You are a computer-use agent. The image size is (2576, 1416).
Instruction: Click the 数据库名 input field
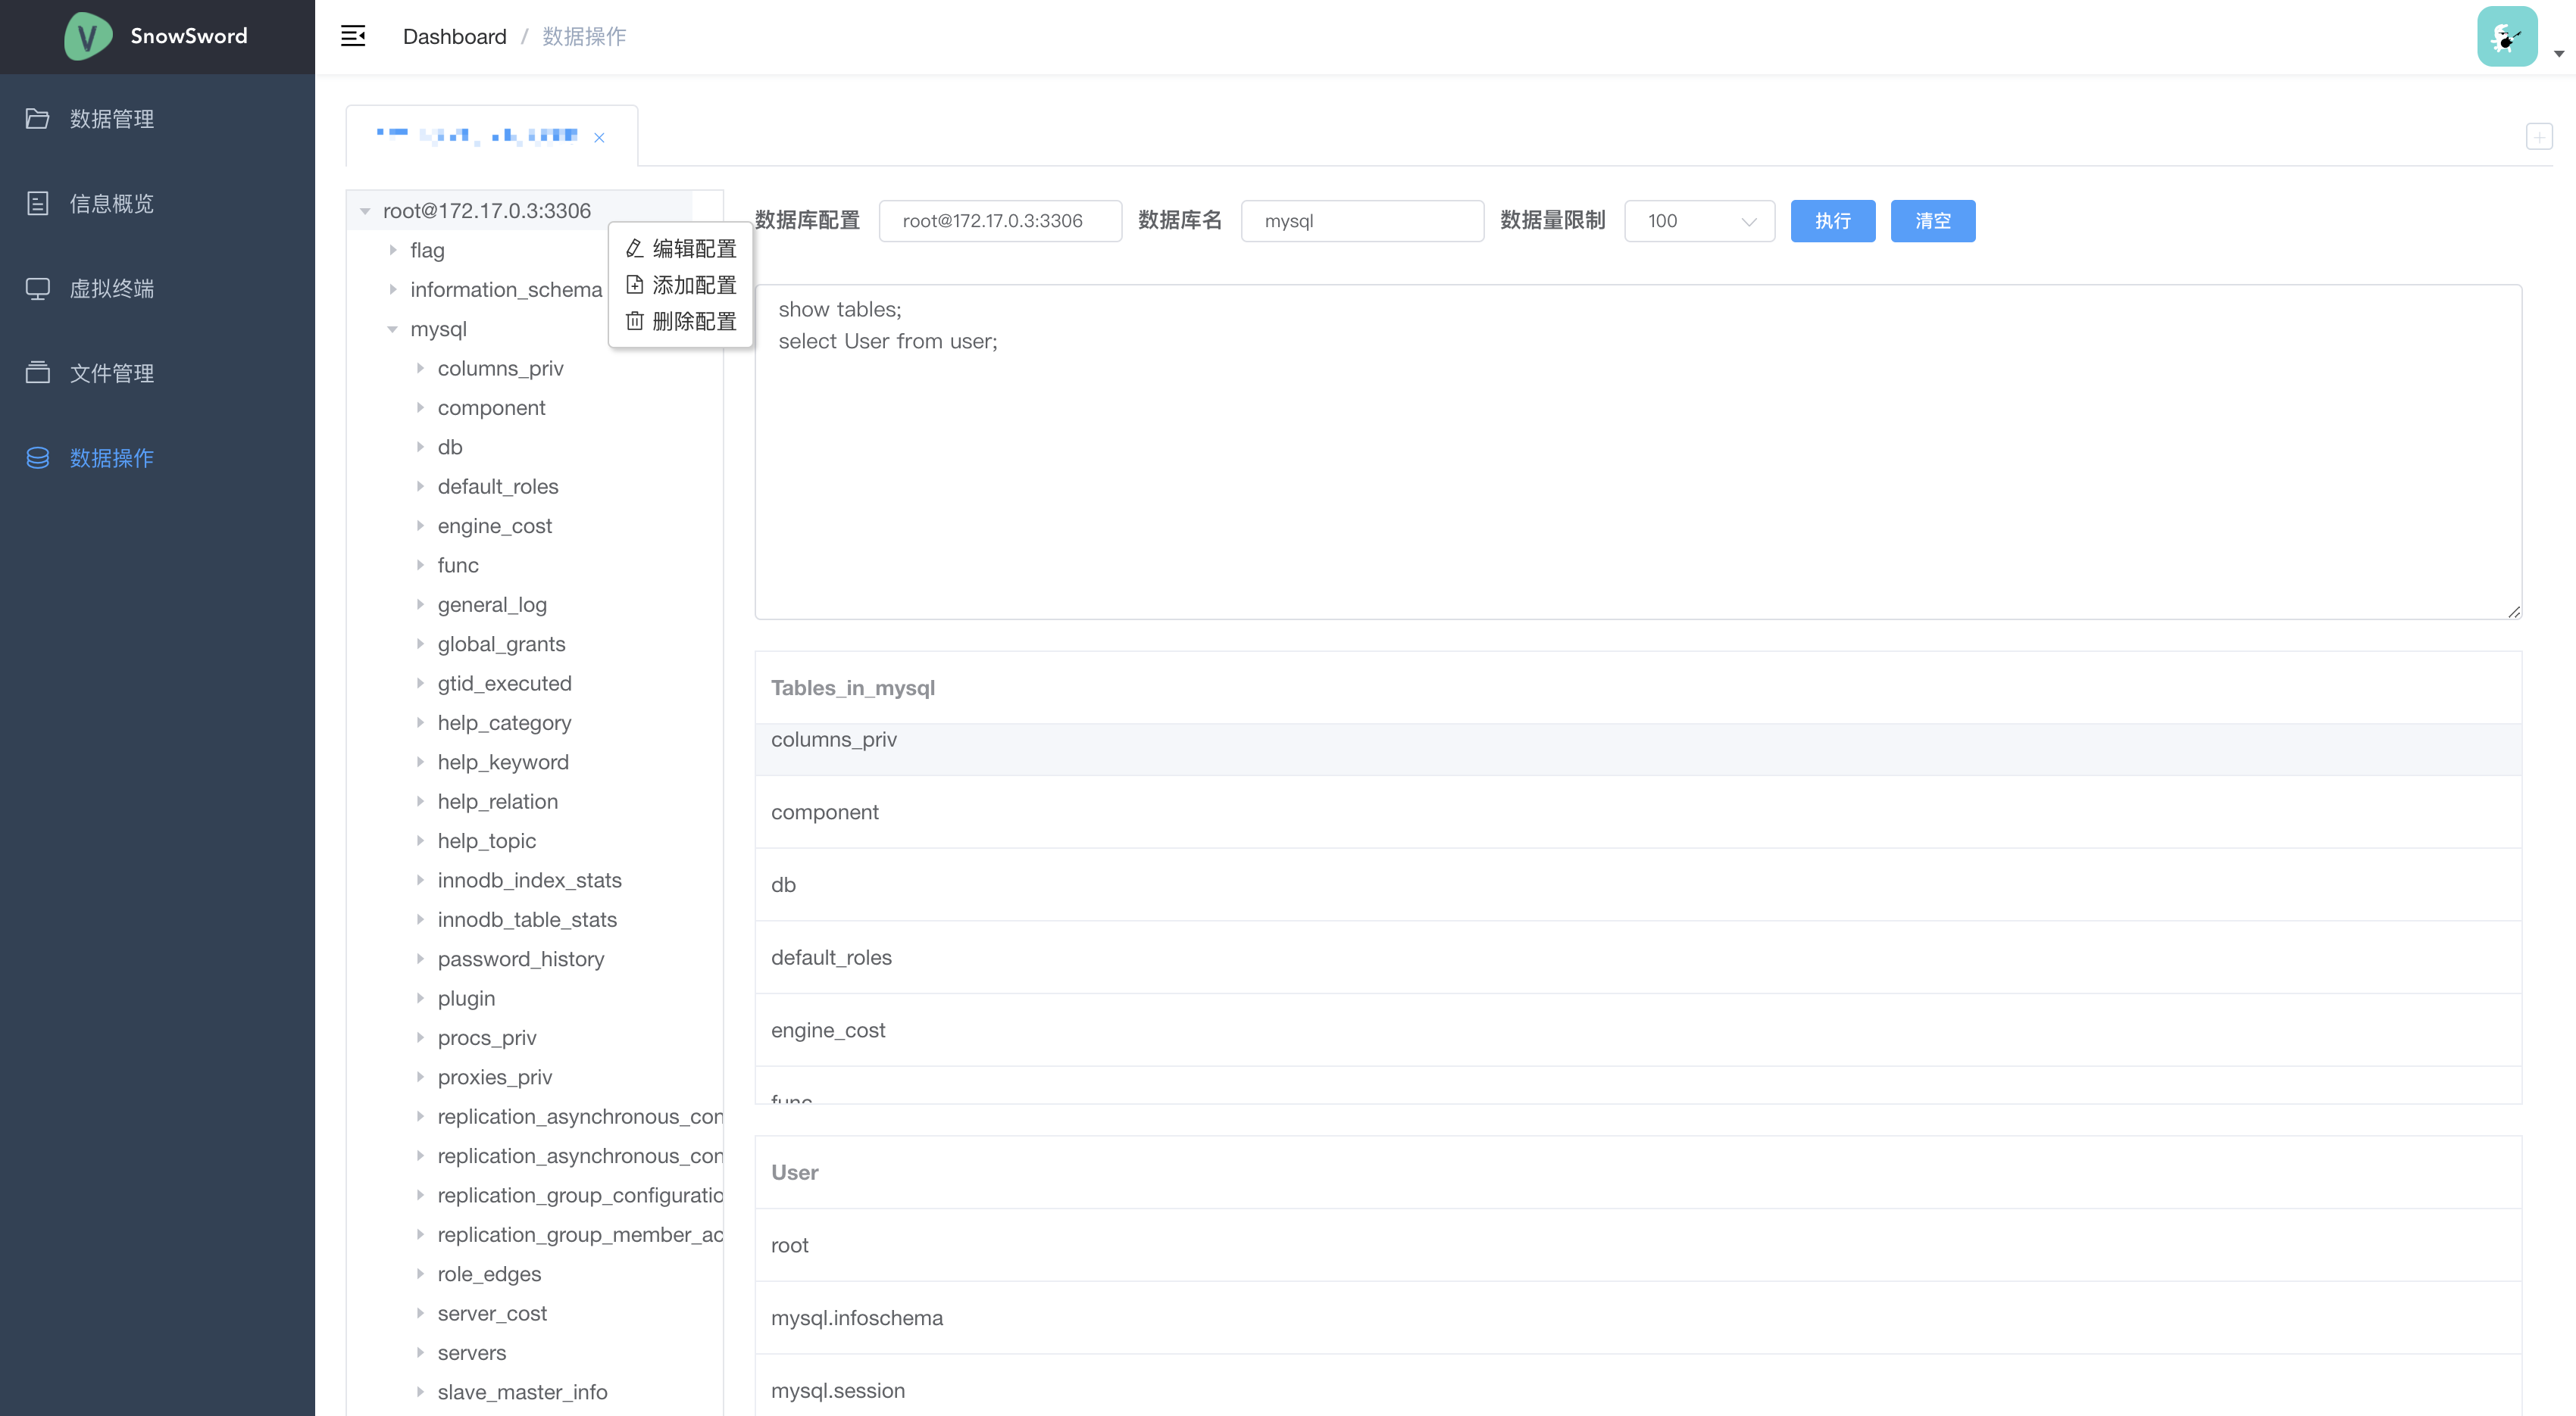tap(1361, 221)
